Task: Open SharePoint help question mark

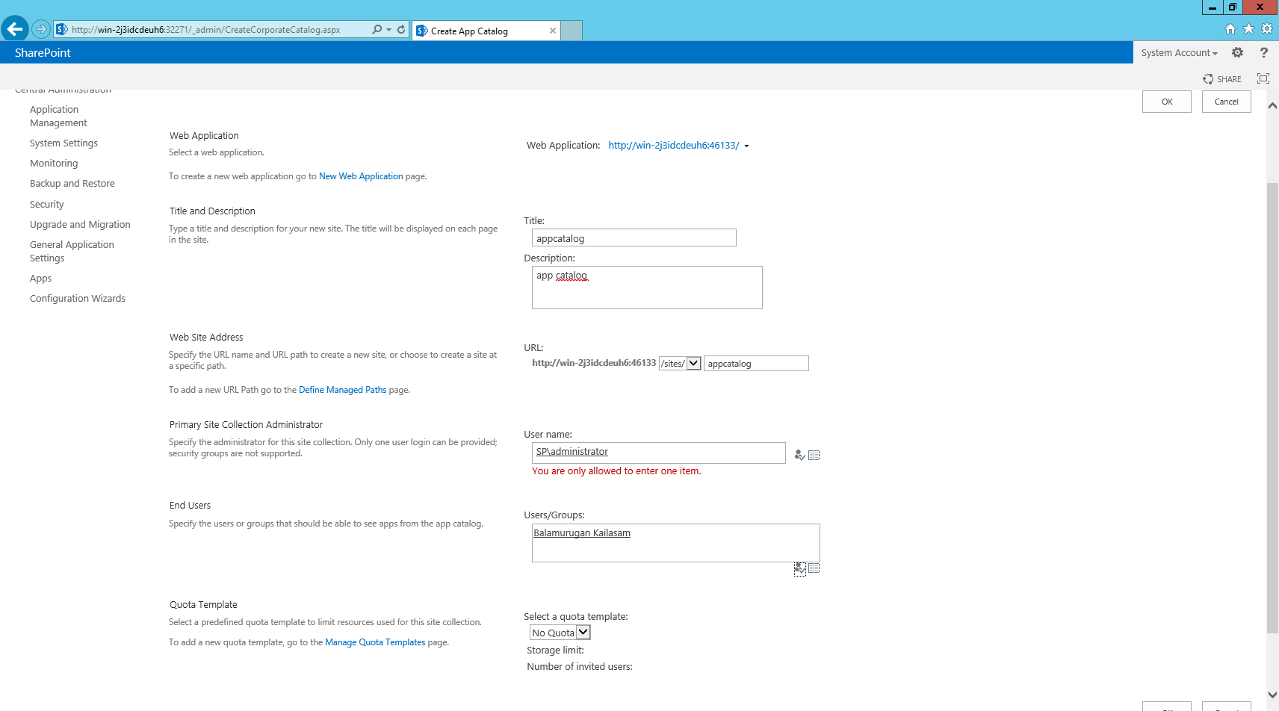Action: click(x=1263, y=52)
